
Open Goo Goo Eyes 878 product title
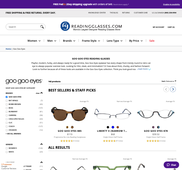coord(156,131)
